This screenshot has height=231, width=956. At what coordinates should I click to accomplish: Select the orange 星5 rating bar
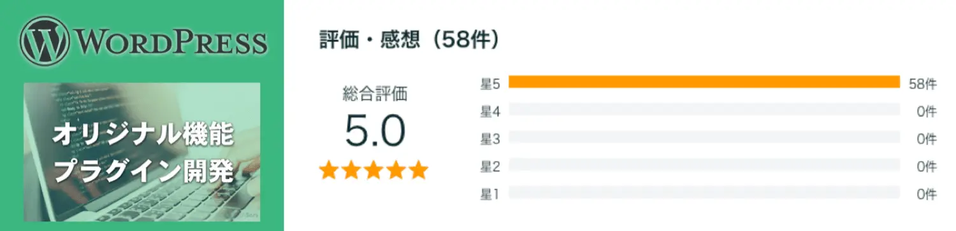704,82
